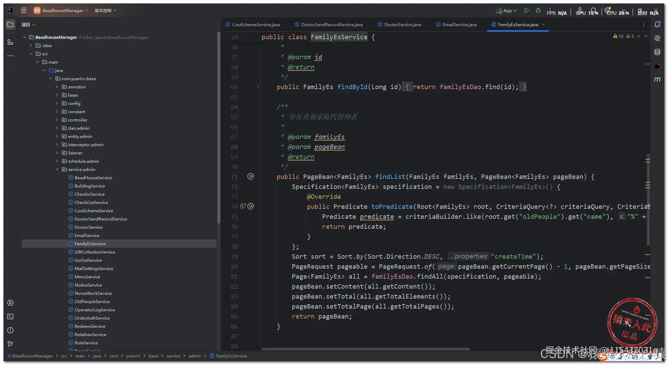This screenshot has width=668, height=365.
Task: Open the BeadhouseManager project dropdown
Action: [x=64, y=11]
